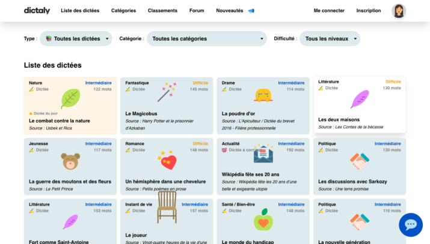Click the envelope Actualité icon
Screen dimensions: 430x244
(263, 154)
